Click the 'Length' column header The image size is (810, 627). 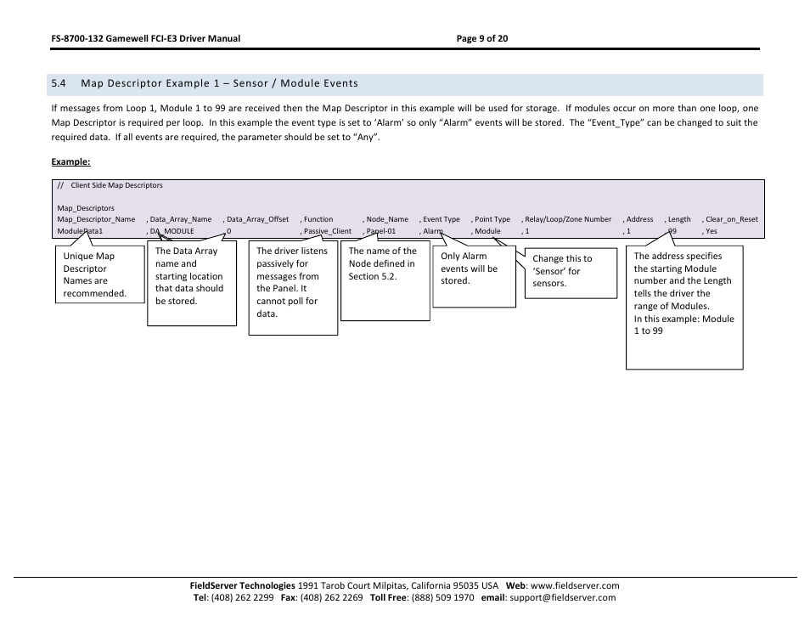(679, 219)
